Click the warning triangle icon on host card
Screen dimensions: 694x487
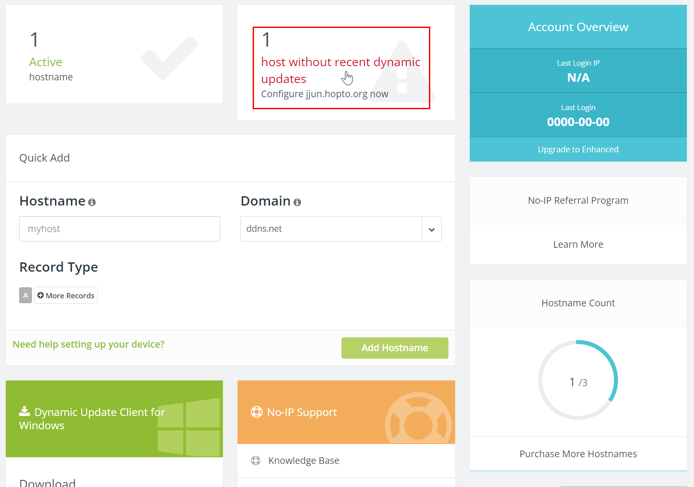402,71
